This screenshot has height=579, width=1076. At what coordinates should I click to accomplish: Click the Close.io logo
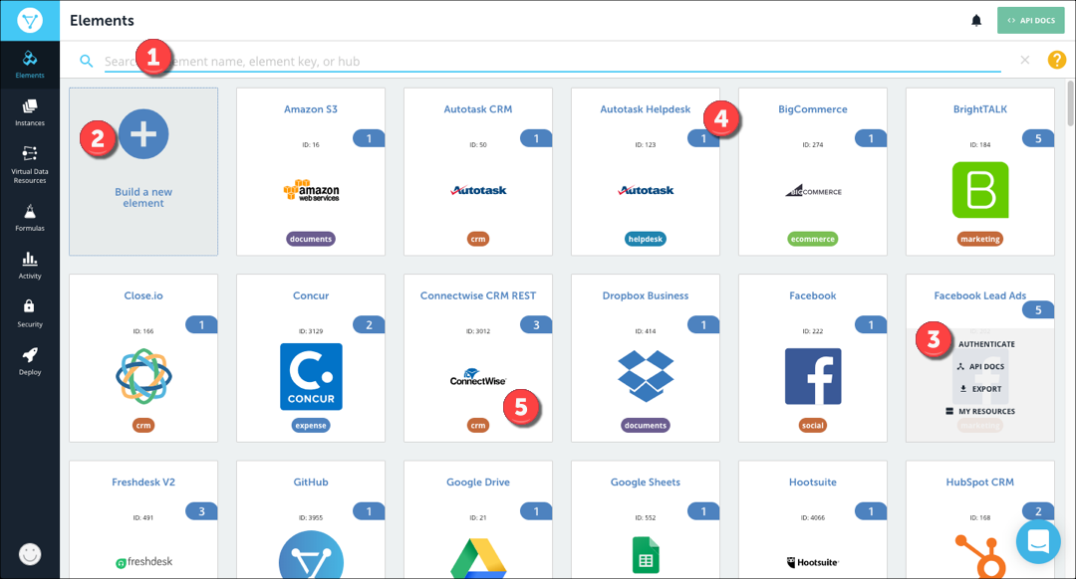tap(143, 376)
